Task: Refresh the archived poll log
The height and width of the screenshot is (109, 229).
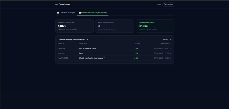Action: point(167,40)
